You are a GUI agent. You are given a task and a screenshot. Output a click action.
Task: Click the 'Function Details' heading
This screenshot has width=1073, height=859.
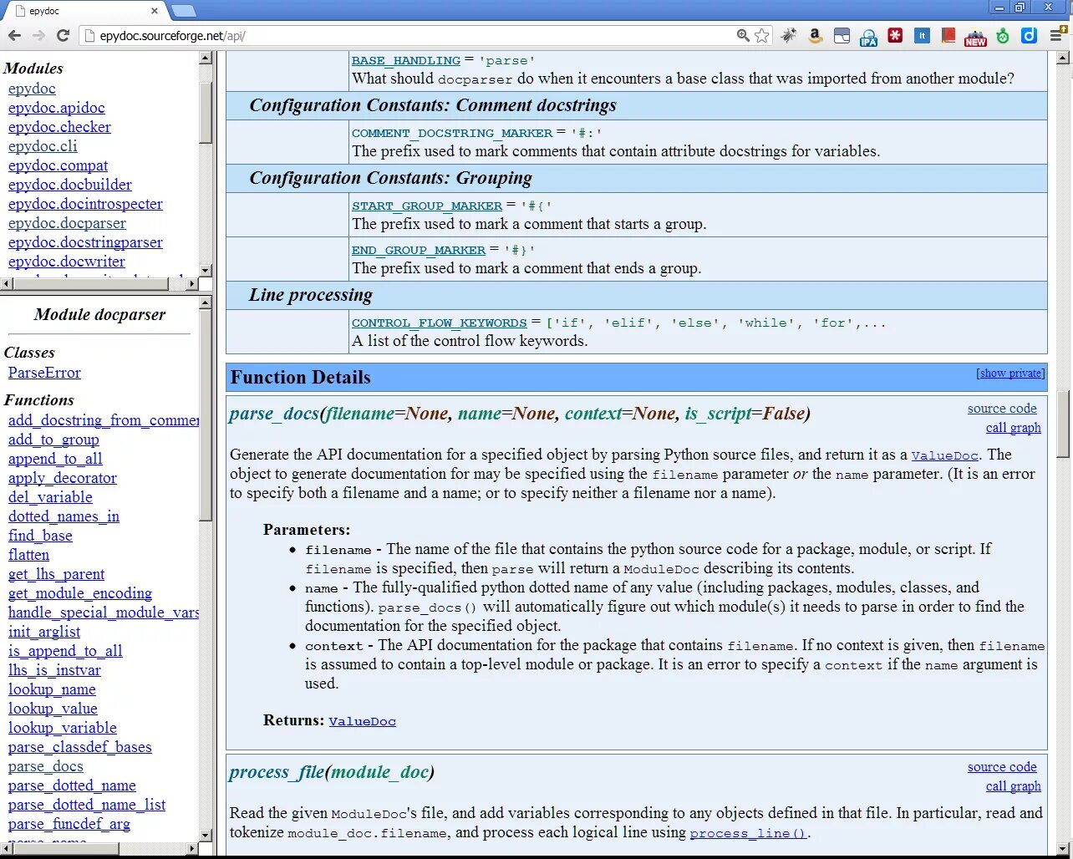tap(300, 377)
